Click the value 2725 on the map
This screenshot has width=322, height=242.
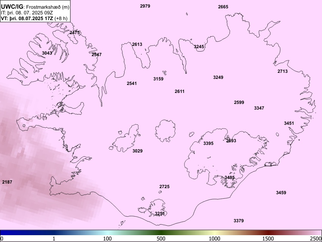pos(164,187)
